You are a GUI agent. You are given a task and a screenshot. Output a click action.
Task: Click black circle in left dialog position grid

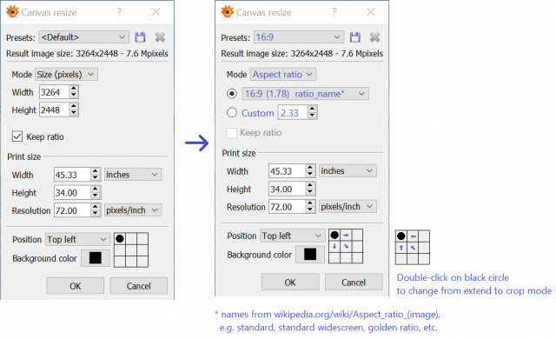point(120,239)
